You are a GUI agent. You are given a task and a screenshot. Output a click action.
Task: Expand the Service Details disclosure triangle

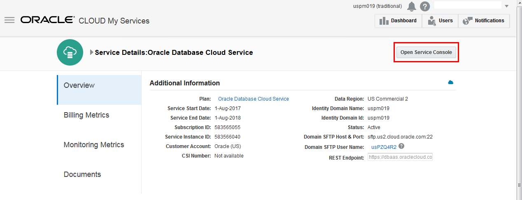92,52
